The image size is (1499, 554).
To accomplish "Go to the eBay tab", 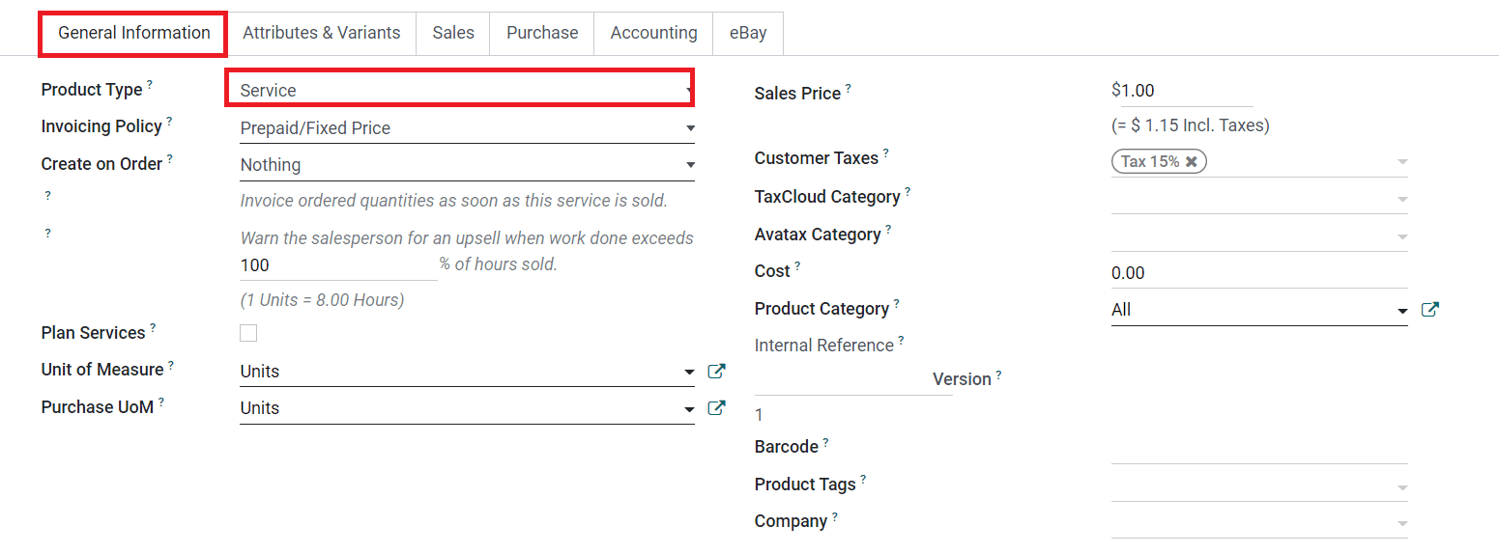I will coord(748,33).
